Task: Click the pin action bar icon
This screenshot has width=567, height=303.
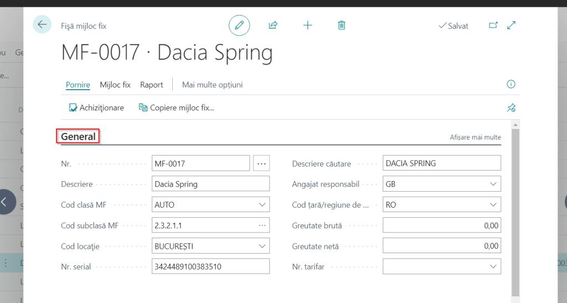Action: [511, 108]
